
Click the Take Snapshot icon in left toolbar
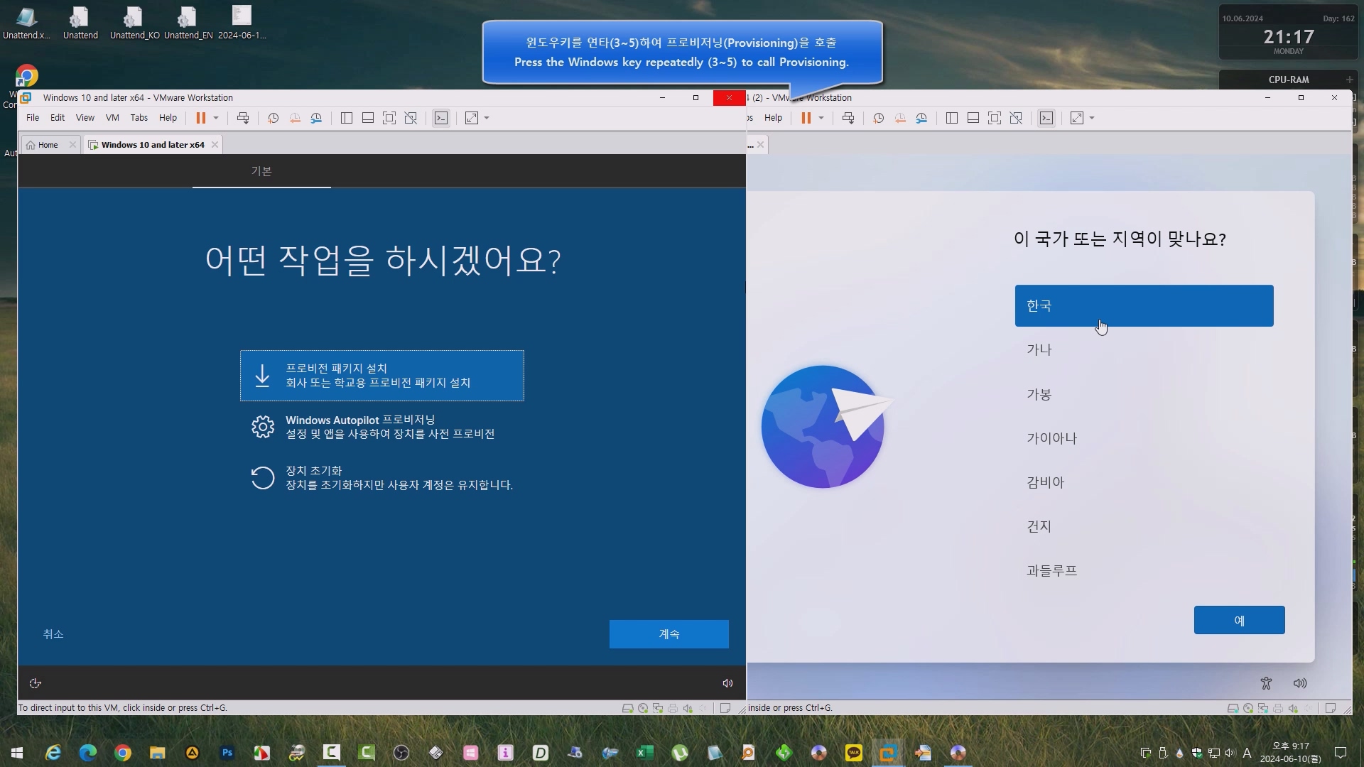click(x=273, y=118)
